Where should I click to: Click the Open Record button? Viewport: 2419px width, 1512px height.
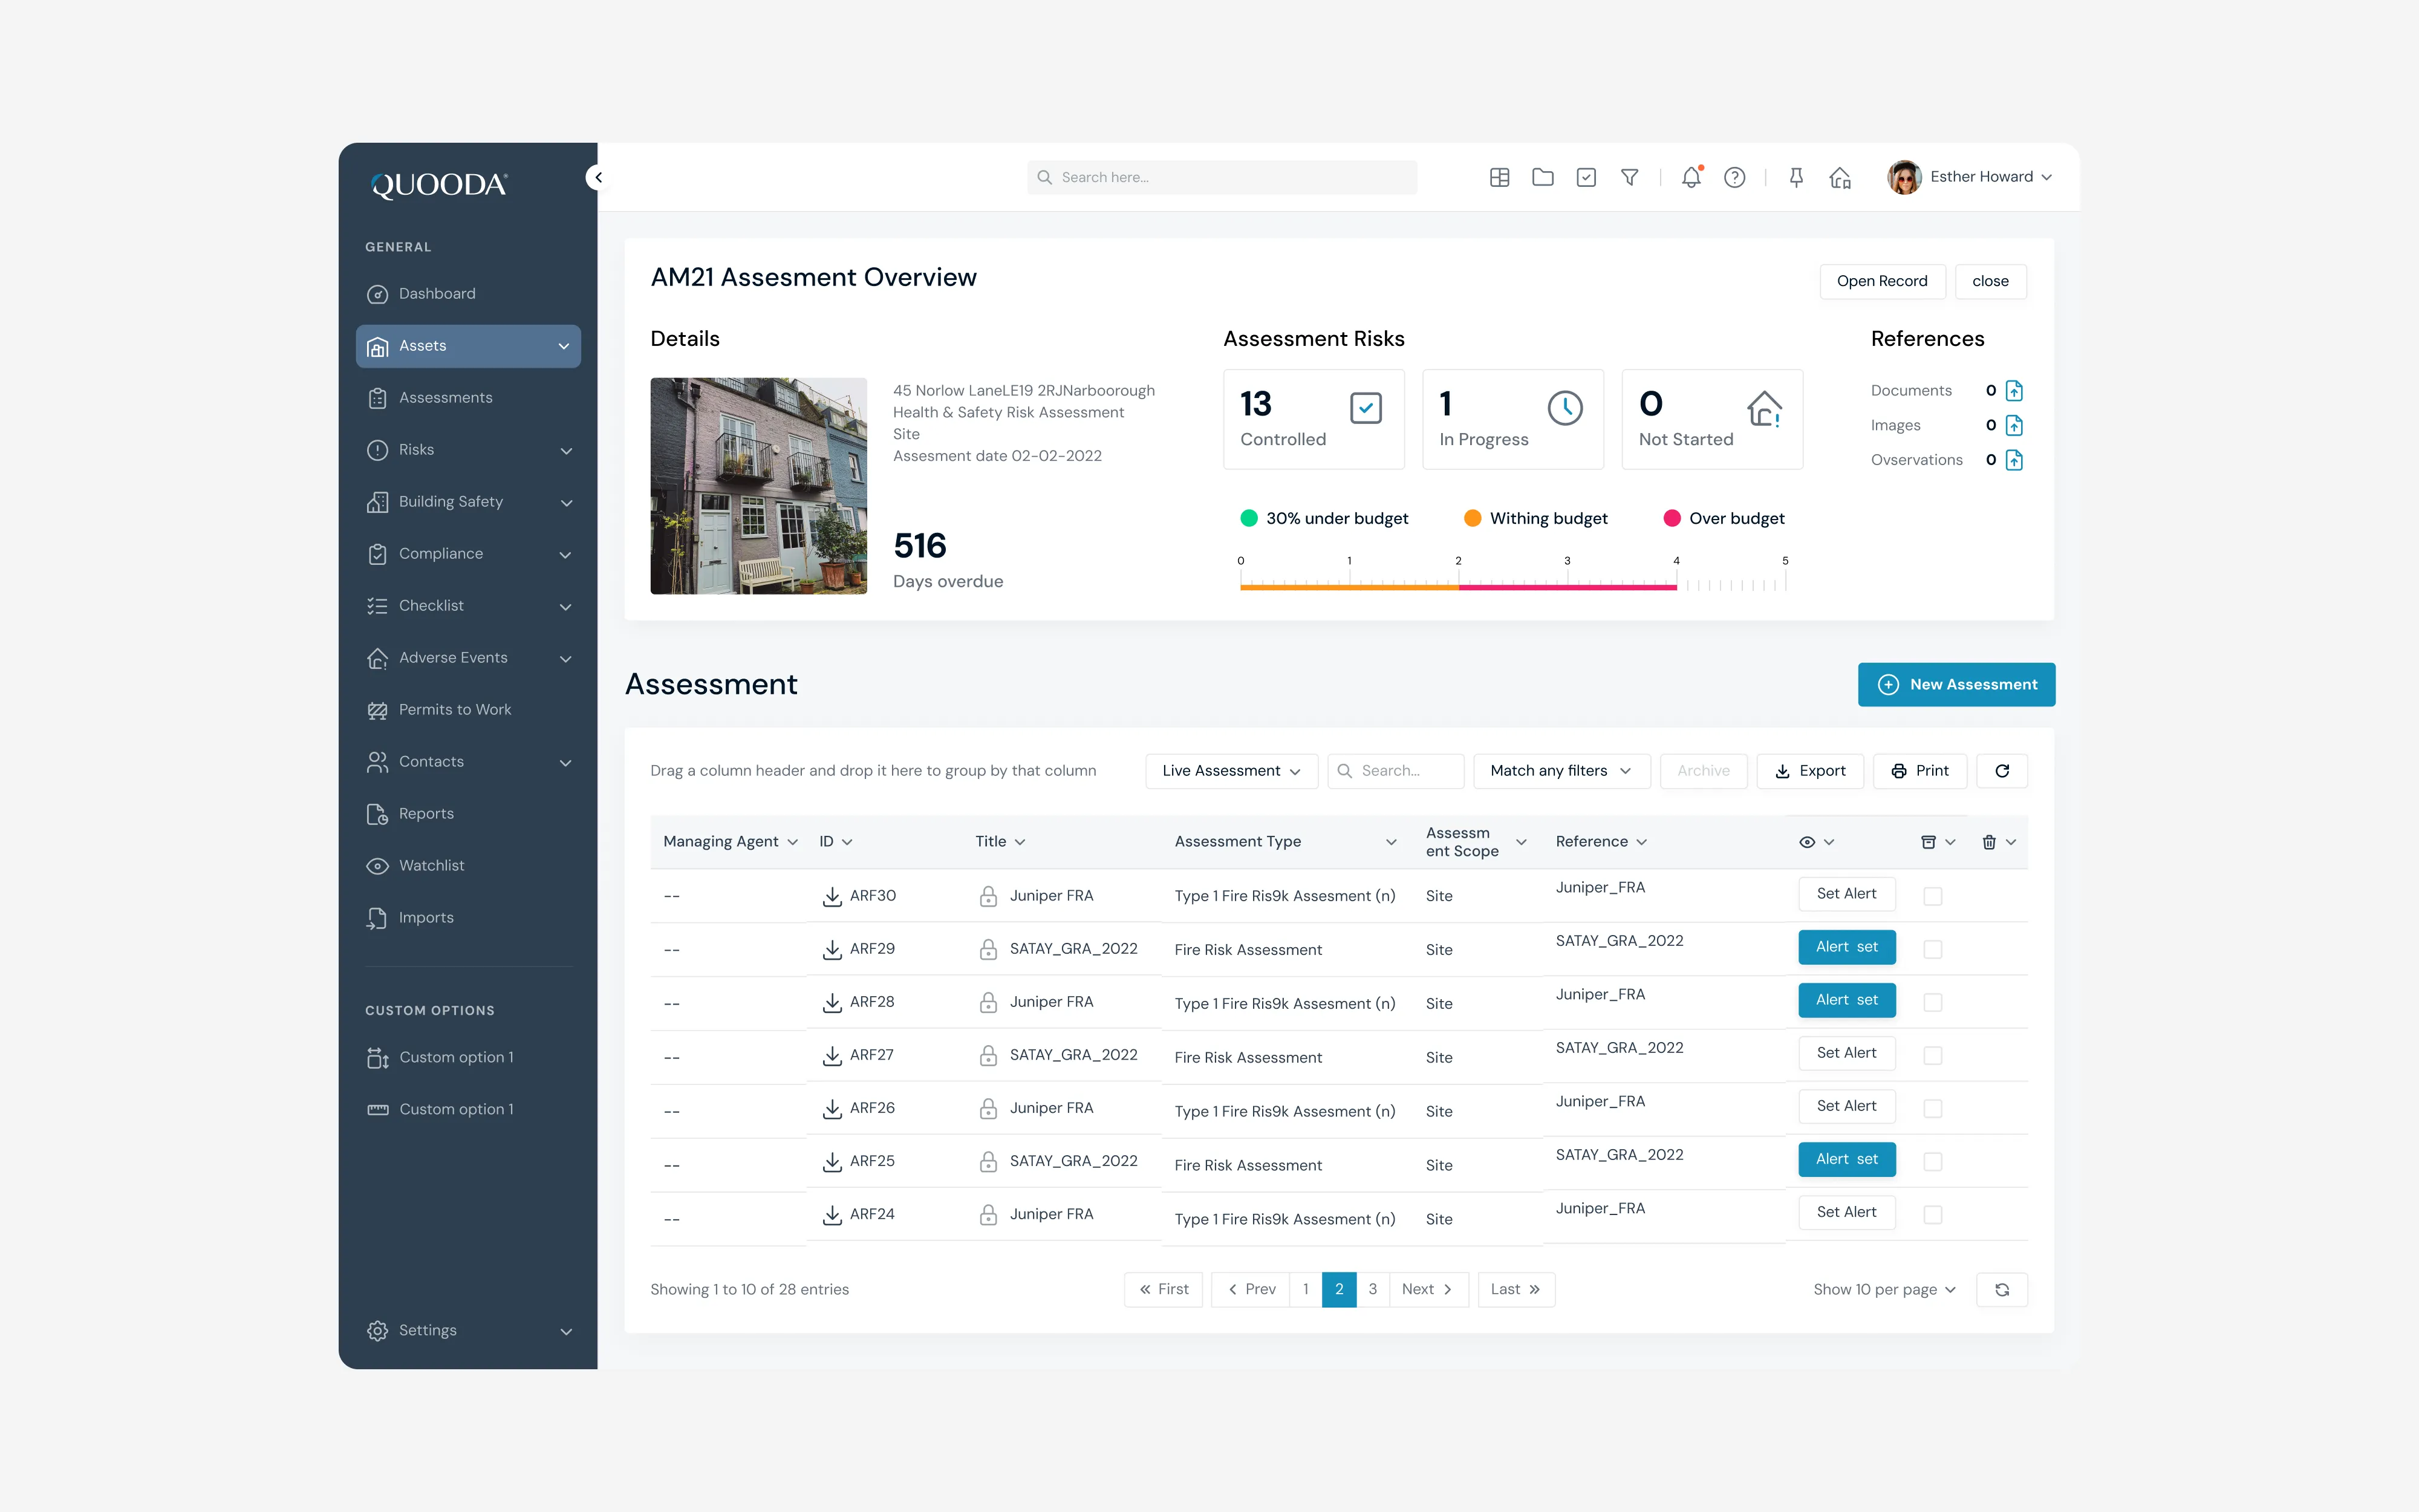pyautogui.click(x=1881, y=281)
